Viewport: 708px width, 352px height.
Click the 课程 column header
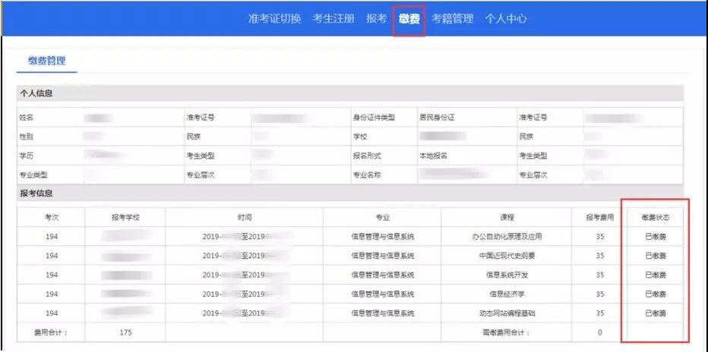[507, 217]
